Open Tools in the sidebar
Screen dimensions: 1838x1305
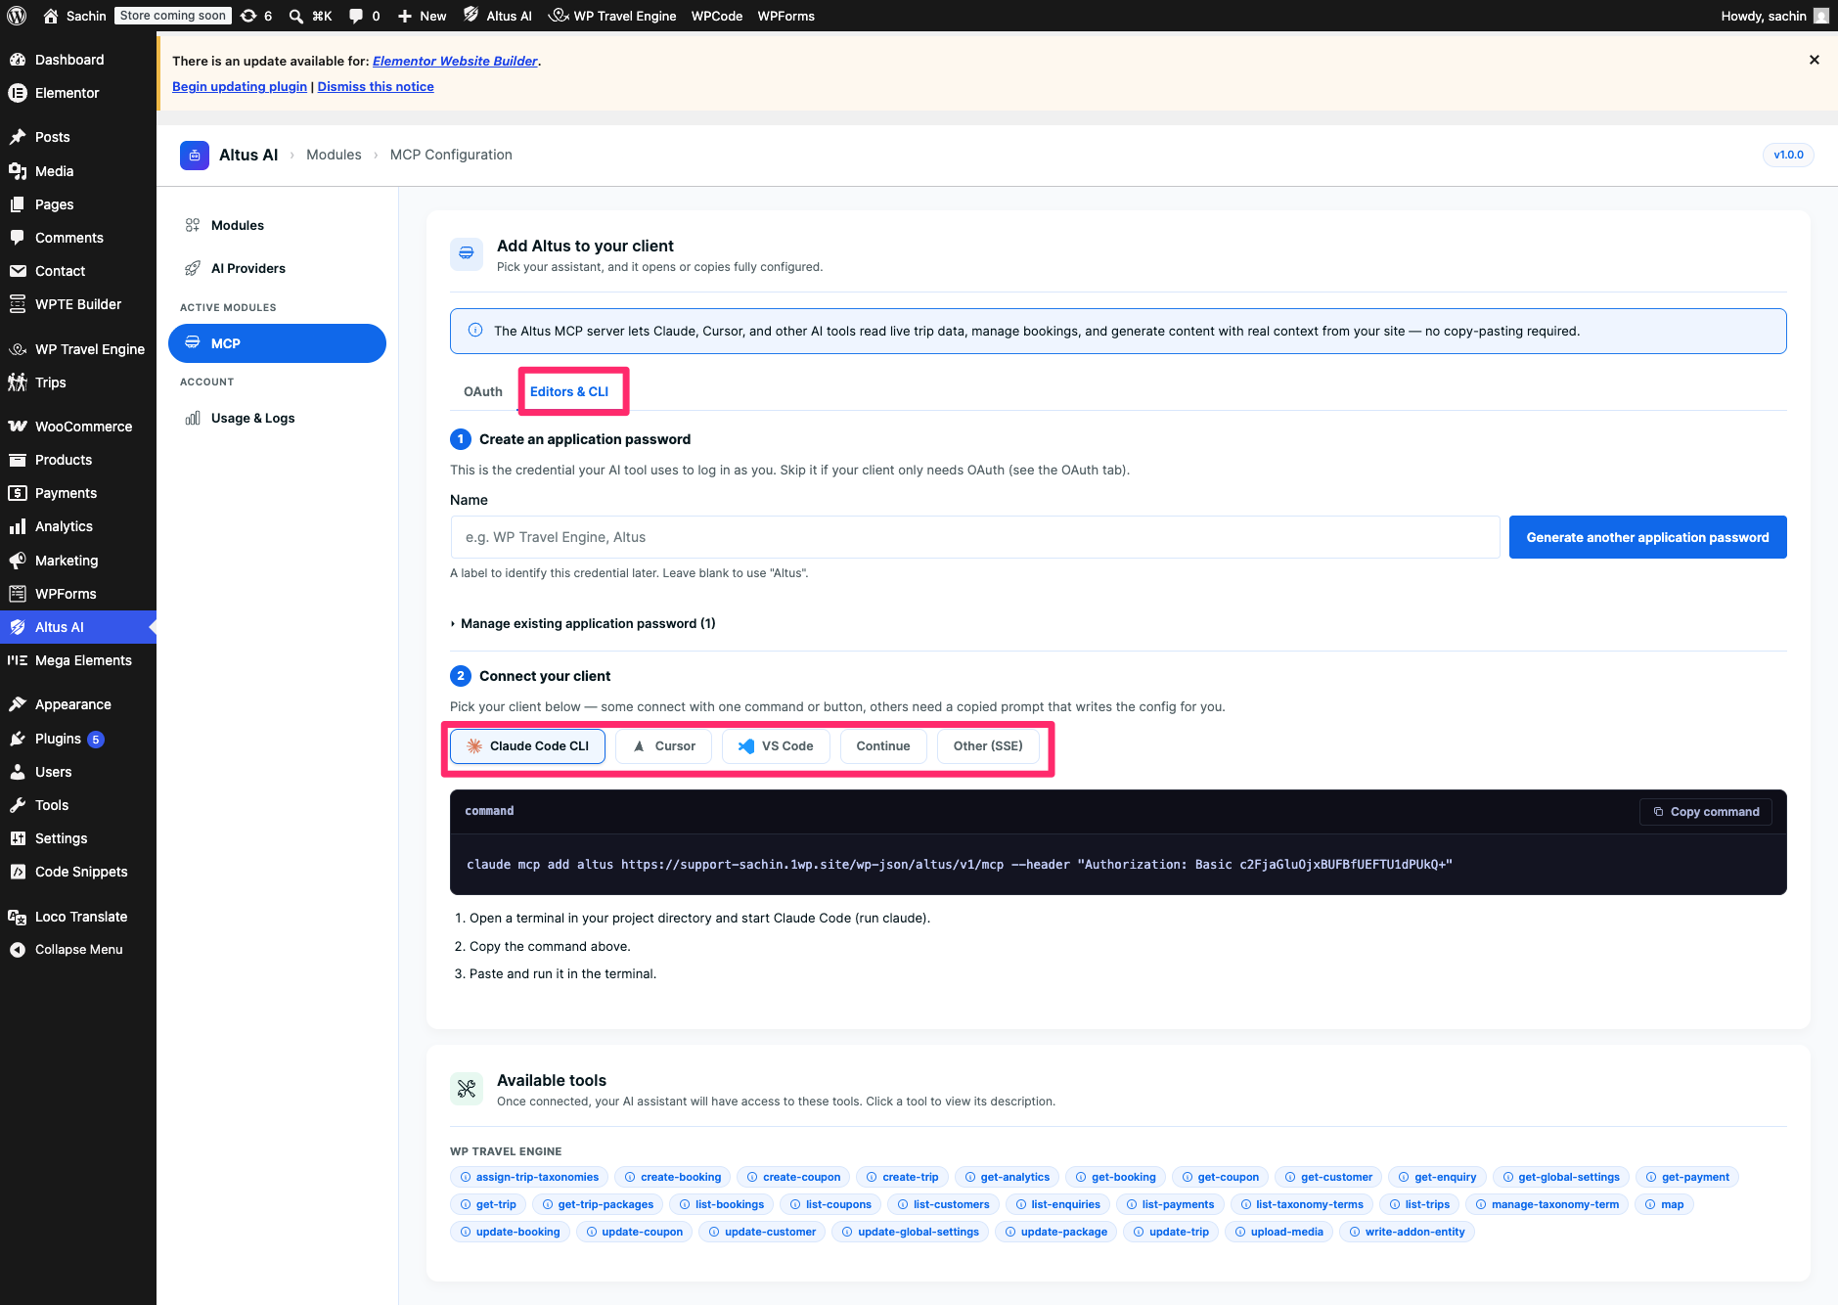(x=78, y=805)
